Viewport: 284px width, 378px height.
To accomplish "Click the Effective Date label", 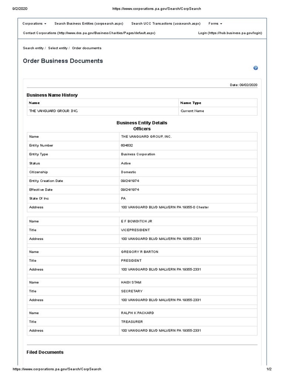I will 41,190.
